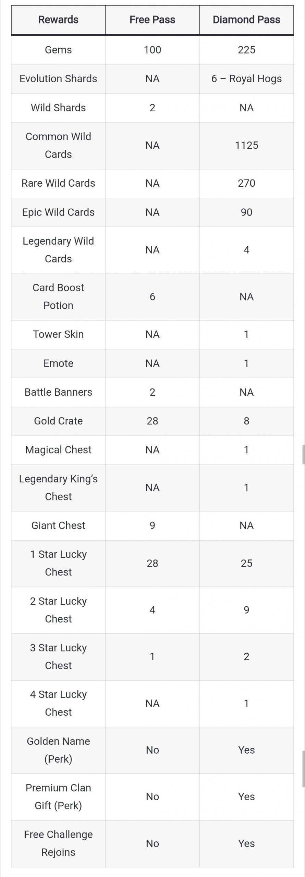Screen dimensions: 305x877
Task: Select the "6 – Royal Hogs" cell
Action: pyautogui.click(x=246, y=79)
